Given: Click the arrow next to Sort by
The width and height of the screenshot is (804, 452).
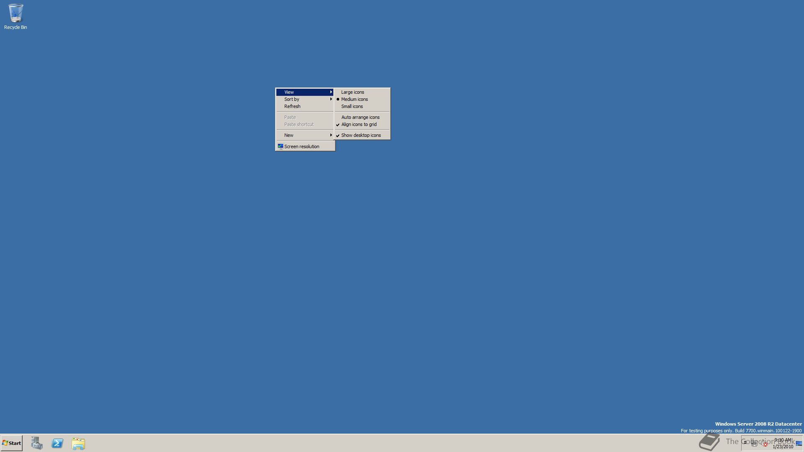Looking at the screenshot, I should 331,99.
